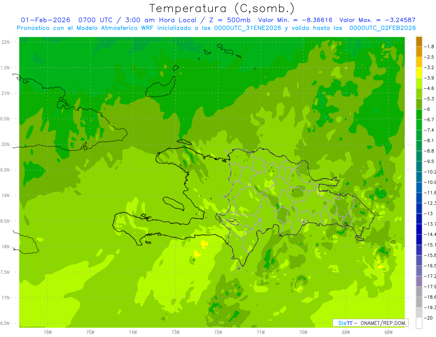Click the '-2.5' legend value
436x337 pixels.
pyautogui.click(x=429, y=57)
